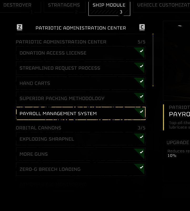Click the Orbital Cannons section header
The image size is (190, 211).
click(x=39, y=128)
